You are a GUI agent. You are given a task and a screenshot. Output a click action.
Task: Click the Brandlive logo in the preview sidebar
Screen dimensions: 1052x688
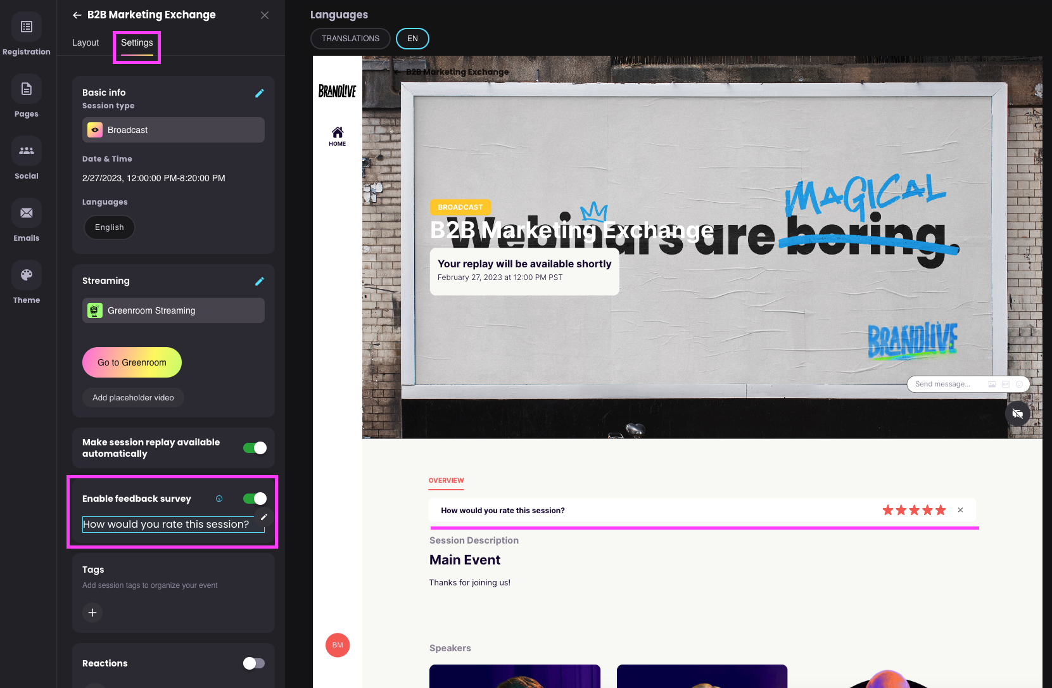point(337,91)
